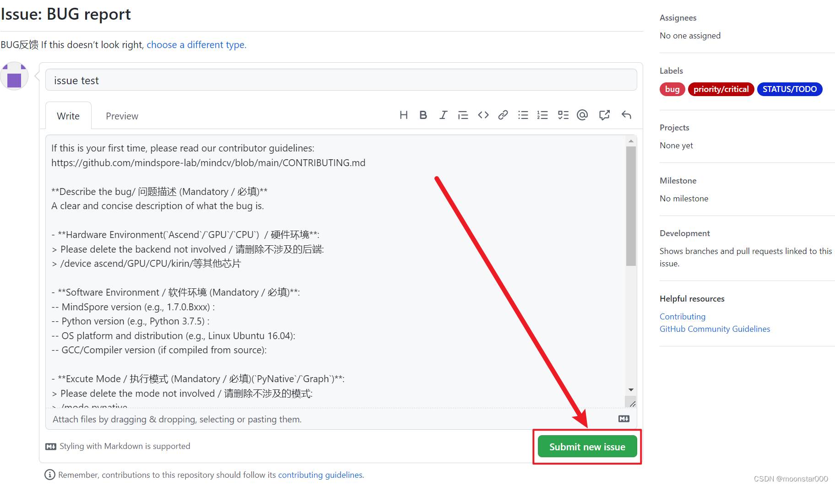The height and width of the screenshot is (486, 835).
Task: Click 'OS platform and distribution' line
Action: 173,336
